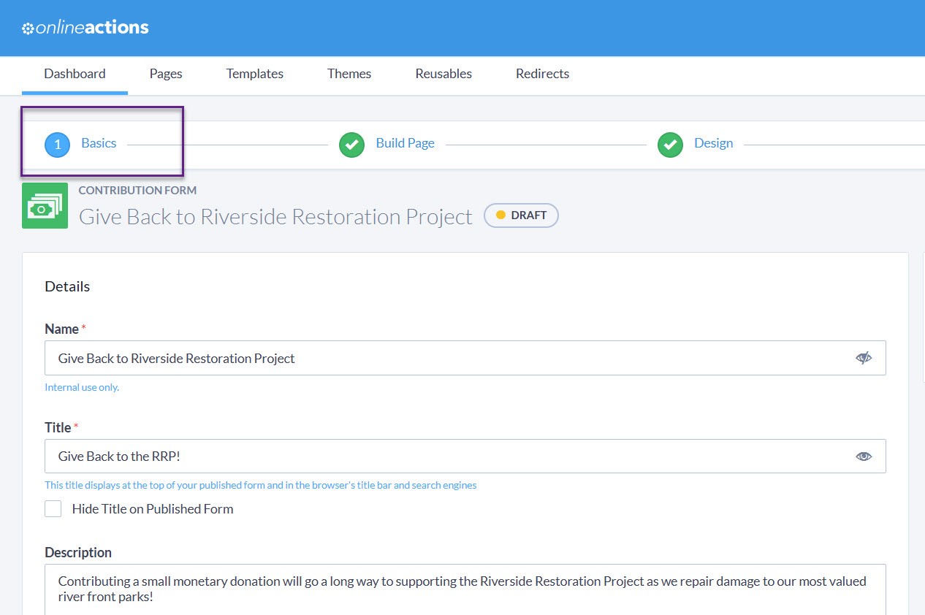This screenshot has height=615, width=925.
Task: Click the DRAFT status badge
Action: click(521, 215)
